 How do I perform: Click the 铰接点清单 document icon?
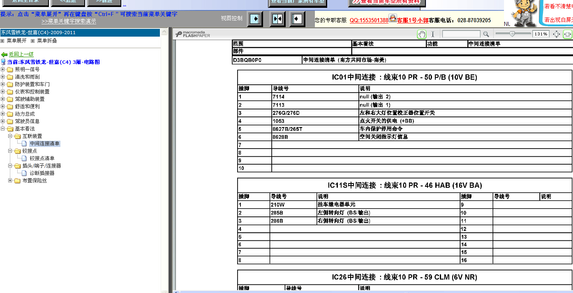pyautogui.click(x=24, y=158)
